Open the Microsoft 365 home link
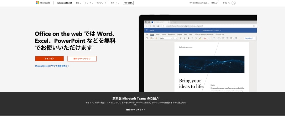Image resolution: width=285 pixels, height=131 pixels. pos(65,3)
